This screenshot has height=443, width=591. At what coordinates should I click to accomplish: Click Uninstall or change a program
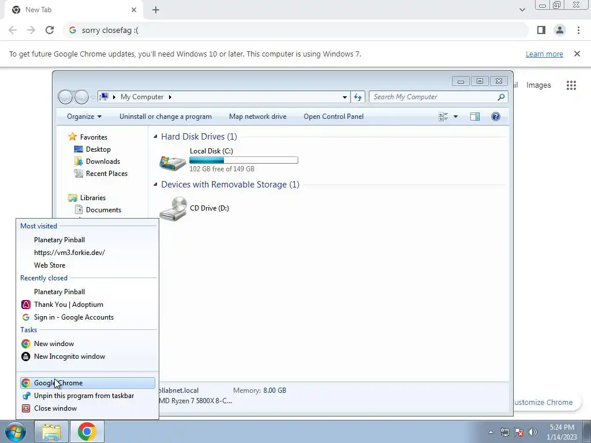pyautogui.click(x=166, y=117)
